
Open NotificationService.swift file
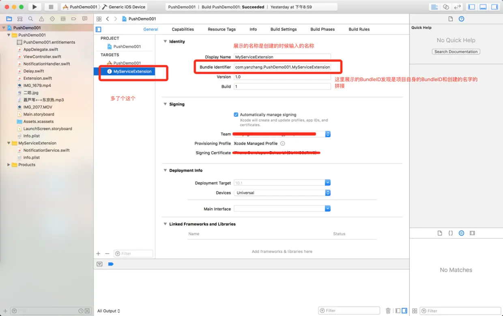click(x=46, y=150)
